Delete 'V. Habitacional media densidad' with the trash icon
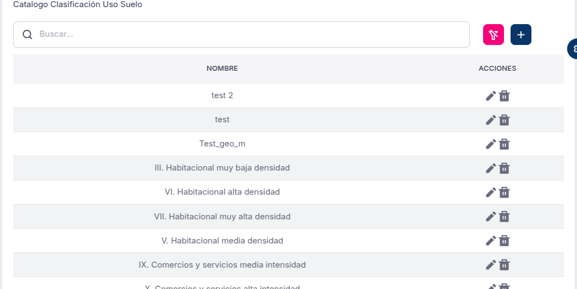The height and width of the screenshot is (289, 577). (504, 241)
